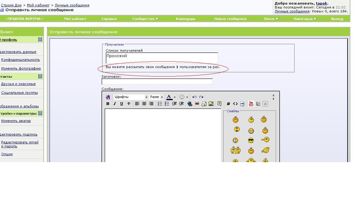Click the Remove Link icon

pos(197,104)
